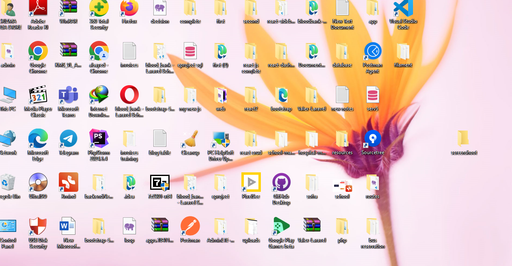Screen dimensions: 512x266
Task: Open the Firefox browser shortcut
Action: click(x=129, y=9)
